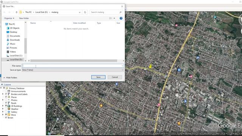242x136 pixels.
Task: Expand the Weather layer node
Action: [x=3, y=109]
